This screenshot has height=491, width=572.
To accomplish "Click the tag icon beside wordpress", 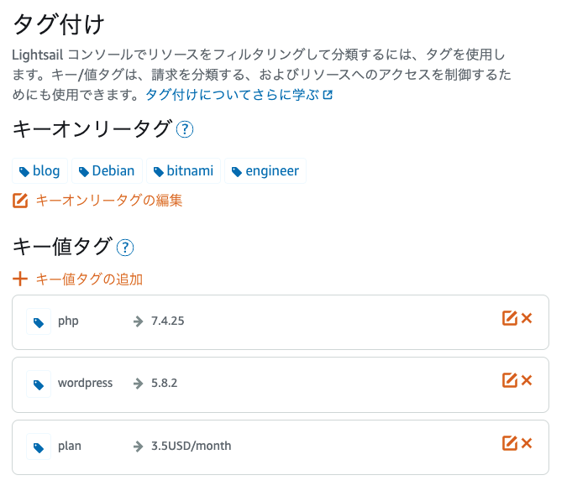I will pyautogui.click(x=39, y=384).
